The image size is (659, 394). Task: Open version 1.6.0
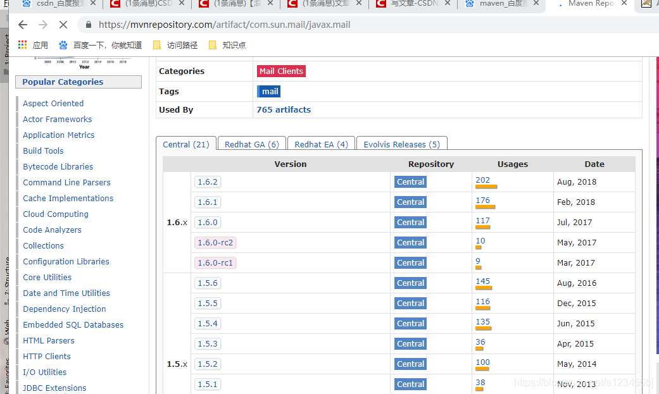click(208, 222)
